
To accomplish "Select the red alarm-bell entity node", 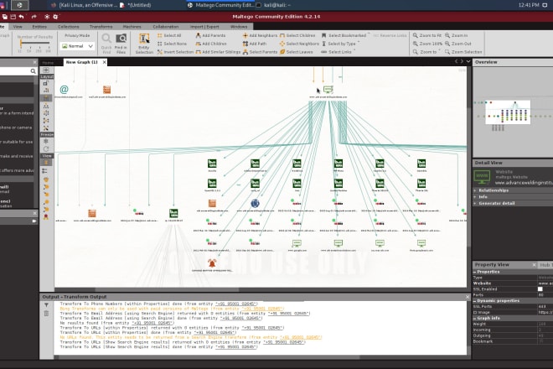I will [x=212, y=263].
